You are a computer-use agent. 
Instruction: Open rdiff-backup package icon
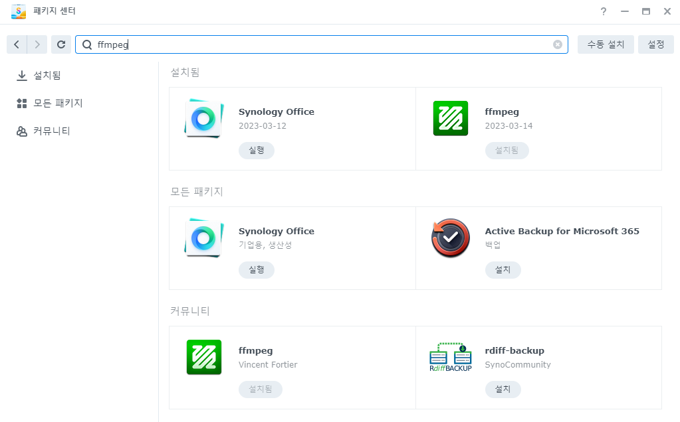click(450, 357)
